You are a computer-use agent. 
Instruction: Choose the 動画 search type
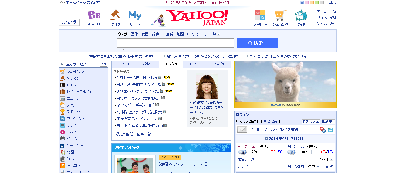coord(145,34)
